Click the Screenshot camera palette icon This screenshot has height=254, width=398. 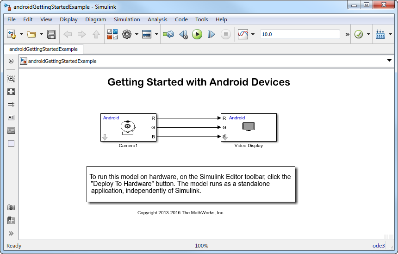(11, 207)
